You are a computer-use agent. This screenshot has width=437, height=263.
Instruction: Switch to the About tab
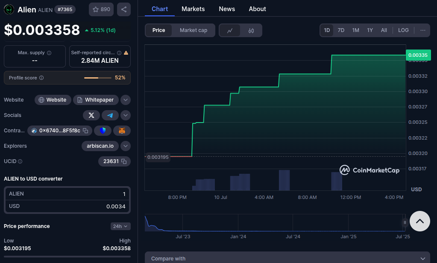click(x=257, y=9)
